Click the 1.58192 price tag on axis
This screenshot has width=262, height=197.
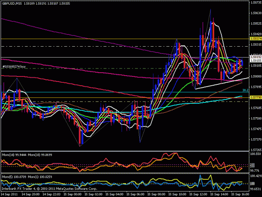(256, 57)
